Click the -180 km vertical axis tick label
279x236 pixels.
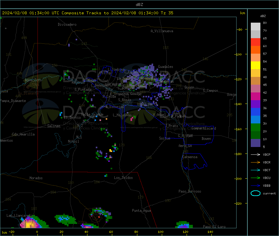(239, 154)
